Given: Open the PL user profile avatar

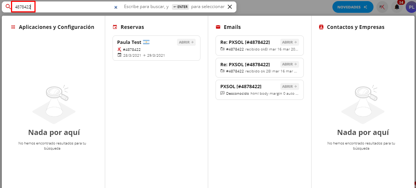Looking at the screenshot, I should [411, 7].
